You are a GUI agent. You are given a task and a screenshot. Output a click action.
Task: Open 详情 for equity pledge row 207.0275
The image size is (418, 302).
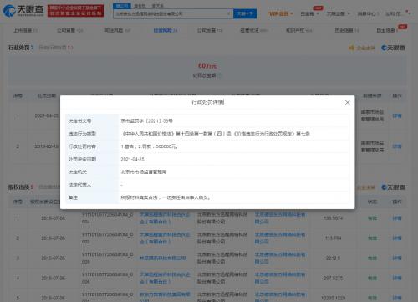click(x=397, y=278)
